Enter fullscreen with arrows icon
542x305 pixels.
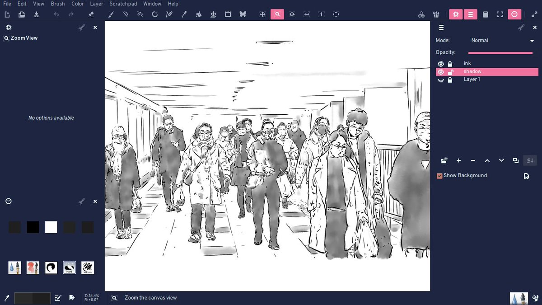pyautogui.click(x=534, y=14)
